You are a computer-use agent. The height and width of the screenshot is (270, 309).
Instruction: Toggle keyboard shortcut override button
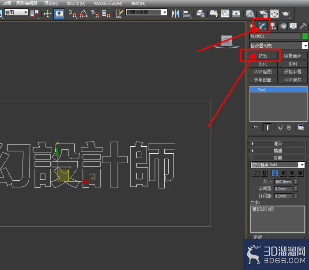pyautogui.click(x=59, y=14)
